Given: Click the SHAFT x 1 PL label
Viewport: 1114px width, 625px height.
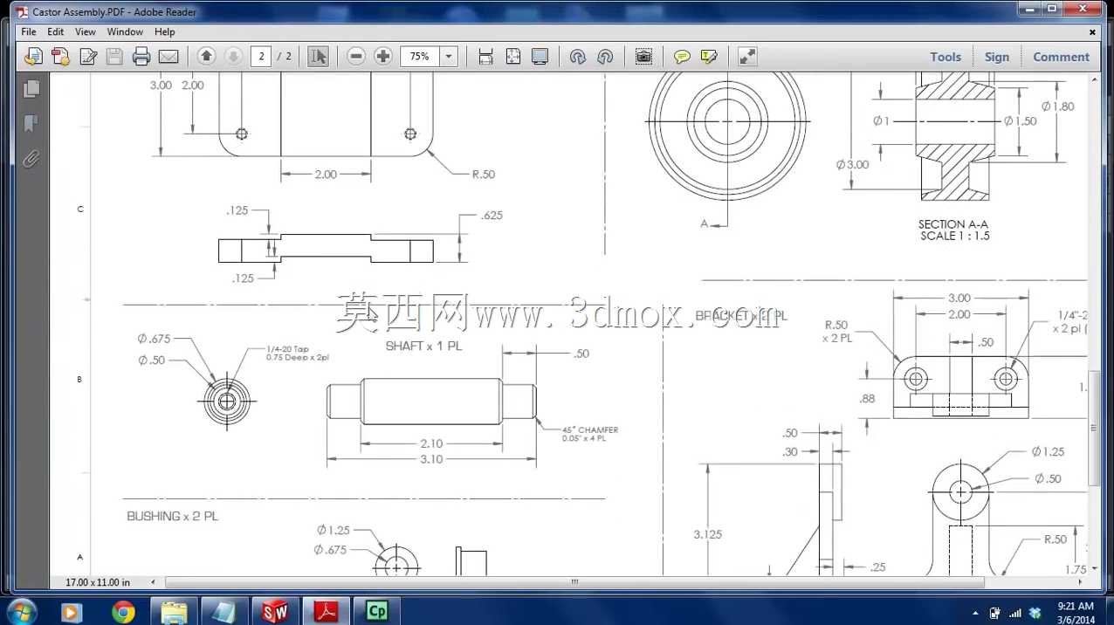Looking at the screenshot, I should click(423, 346).
